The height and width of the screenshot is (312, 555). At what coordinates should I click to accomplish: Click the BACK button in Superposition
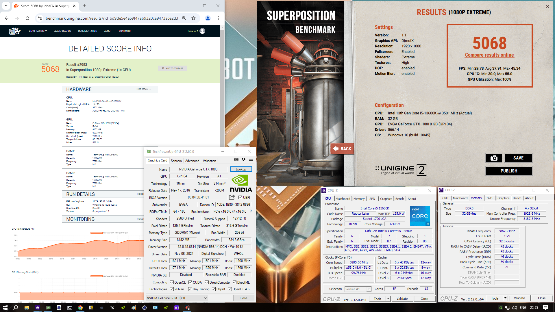342,149
